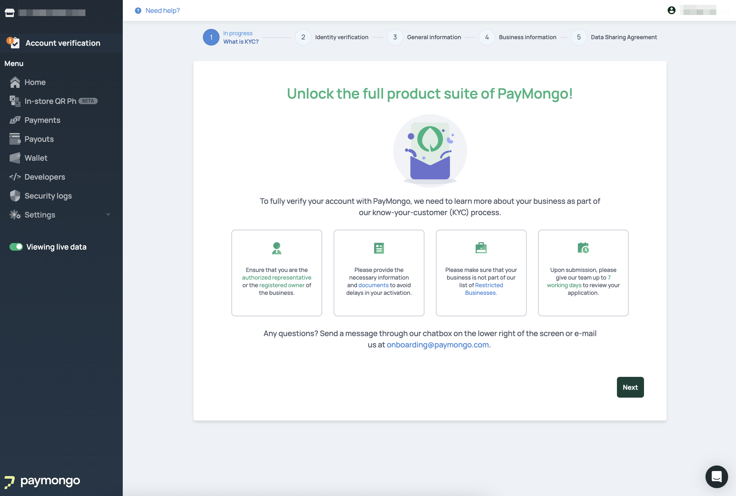The height and width of the screenshot is (496, 736).
Task: Click the PayMongo logo at sidebar bottom
Action: tap(42, 482)
